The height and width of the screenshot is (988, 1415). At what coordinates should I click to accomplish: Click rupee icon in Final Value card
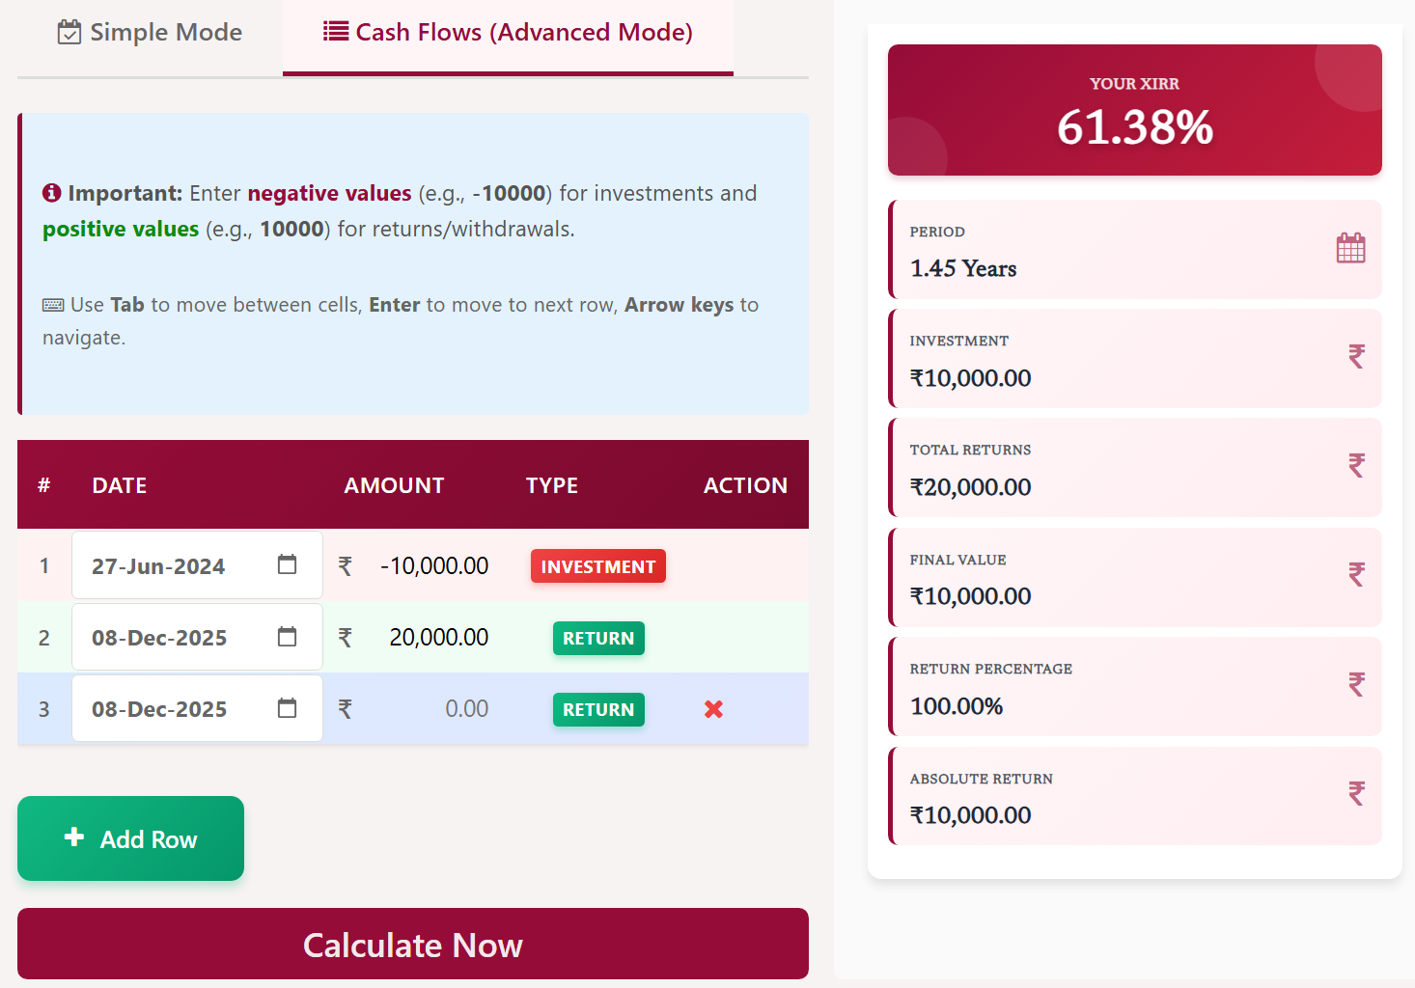click(1356, 575)
